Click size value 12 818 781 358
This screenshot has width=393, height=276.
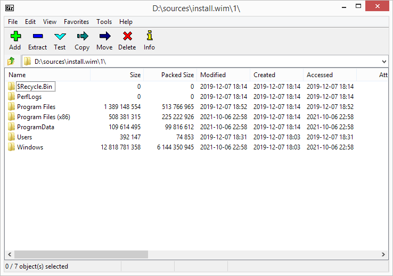pyautogui.click(x=121, y=147)
